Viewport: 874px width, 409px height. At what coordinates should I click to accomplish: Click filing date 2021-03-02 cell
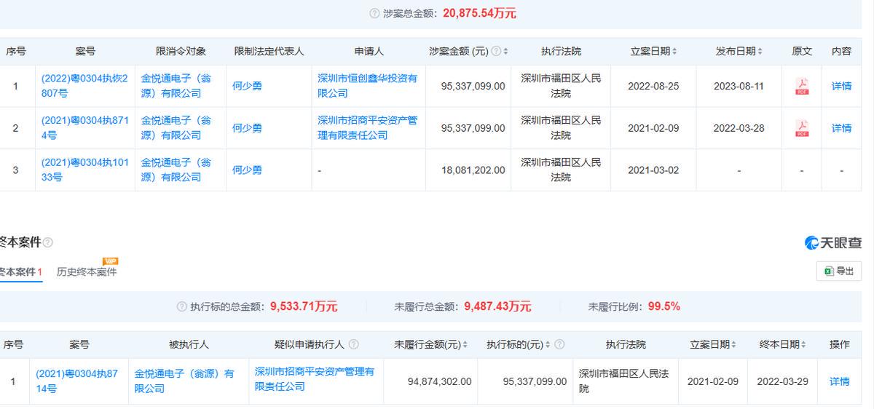pos(653,170)
